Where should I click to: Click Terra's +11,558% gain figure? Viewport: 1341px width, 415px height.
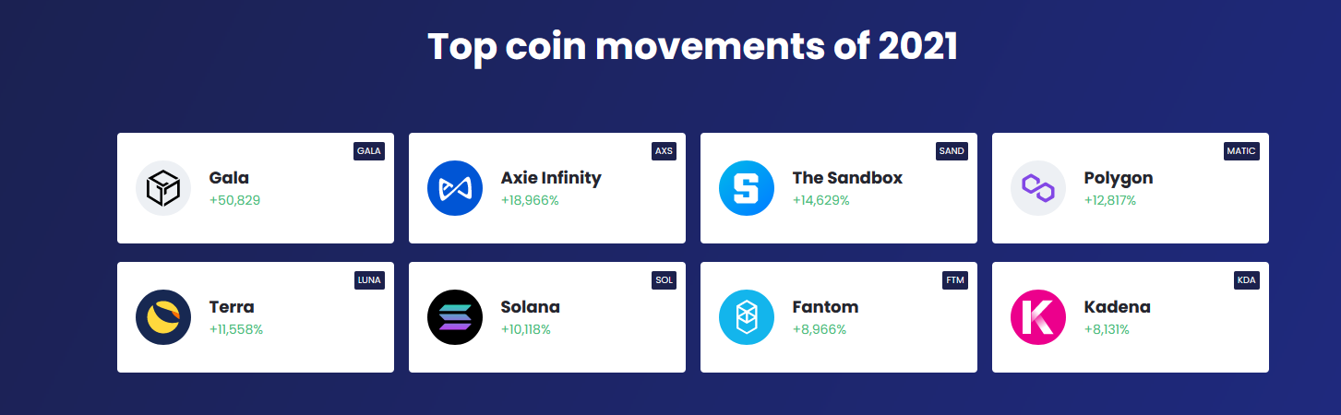tap(236, 329)
